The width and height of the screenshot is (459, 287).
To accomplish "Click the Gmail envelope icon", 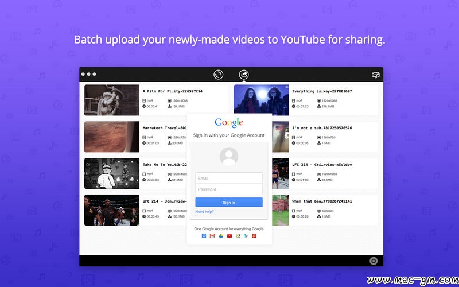I will [x=212, y=236].
